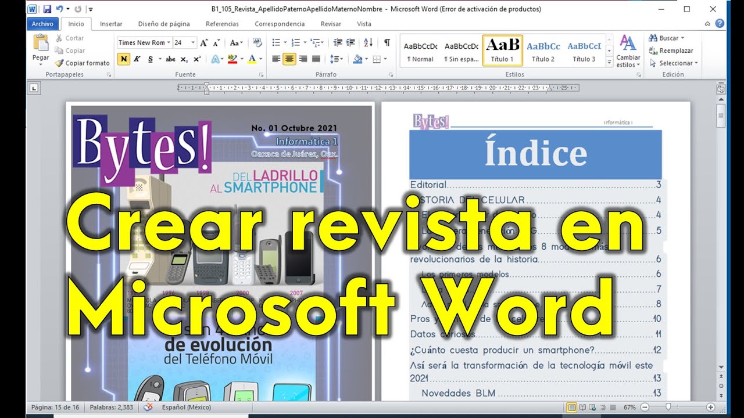The height and width of the screenshot is (418, 744).
Task: Justify the text
Action: [316, 59]
